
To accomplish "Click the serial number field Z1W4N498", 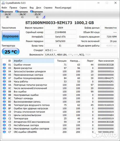I will click(60, 32).
